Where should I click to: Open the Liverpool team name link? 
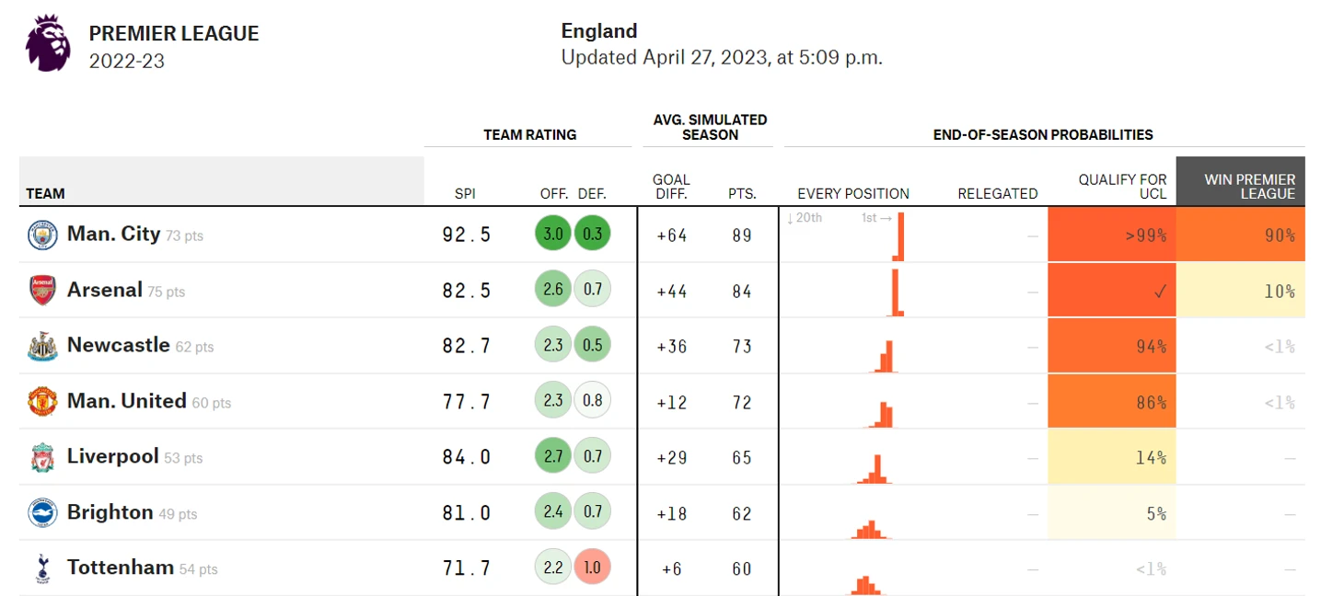point(113,456)
